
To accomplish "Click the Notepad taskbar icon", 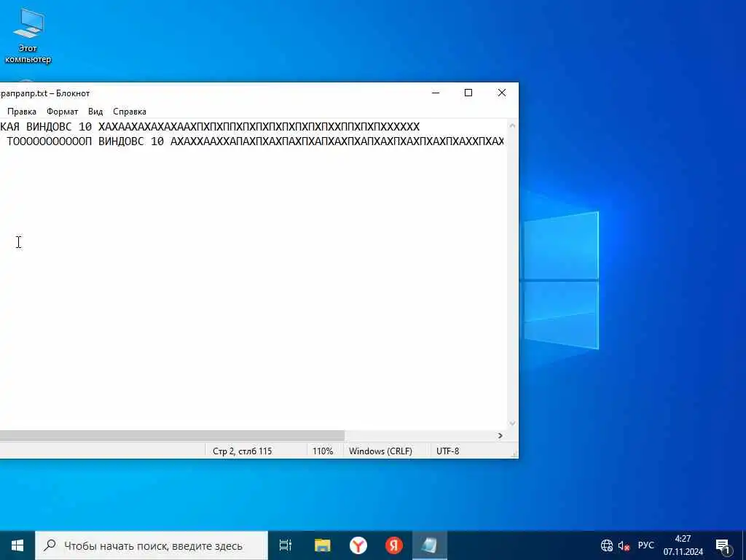I will click(x=430, y=545).
